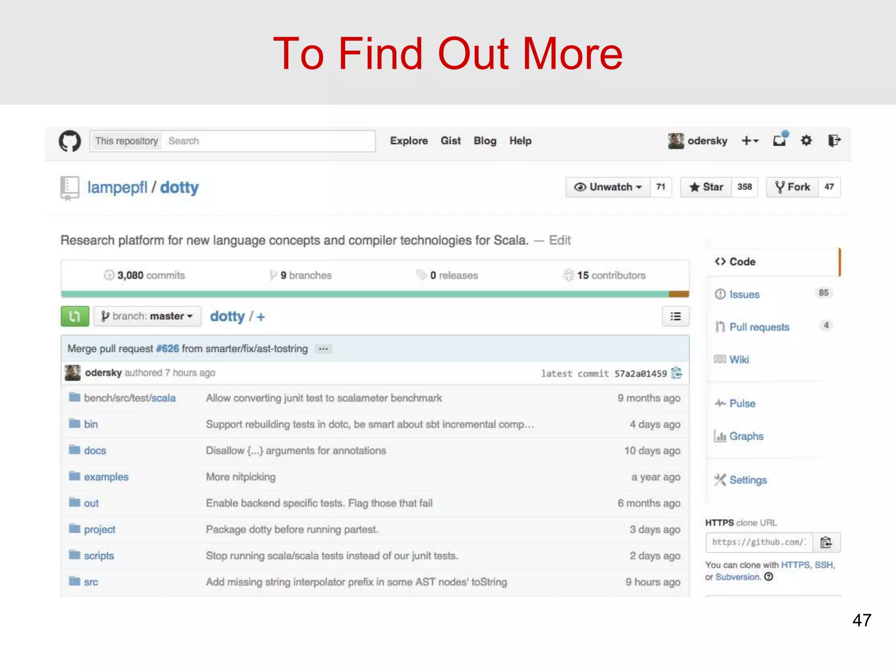Screen dimensions: 896x672
Task: Expand the commit message ellipsis
Action: tap(323, 349)
